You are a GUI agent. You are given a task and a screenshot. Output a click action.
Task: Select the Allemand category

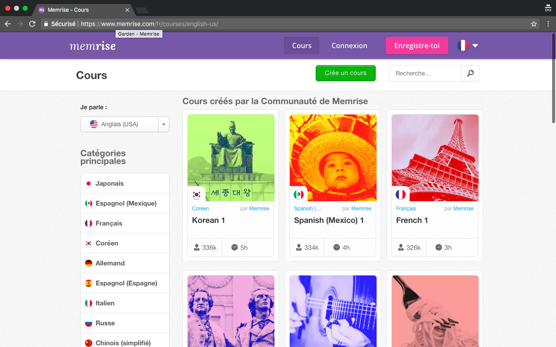125,263
